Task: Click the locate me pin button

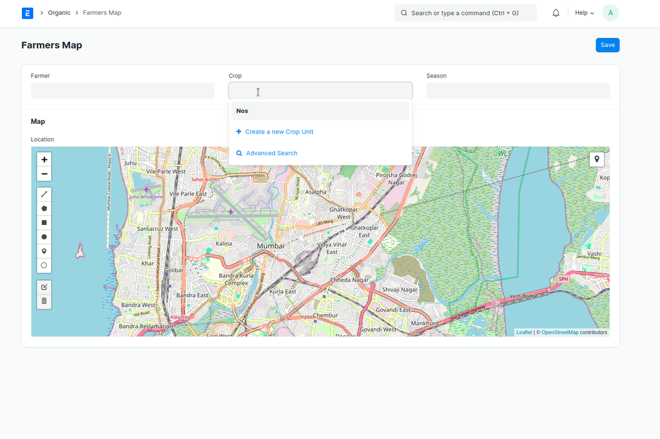Action: coord(596,159)
